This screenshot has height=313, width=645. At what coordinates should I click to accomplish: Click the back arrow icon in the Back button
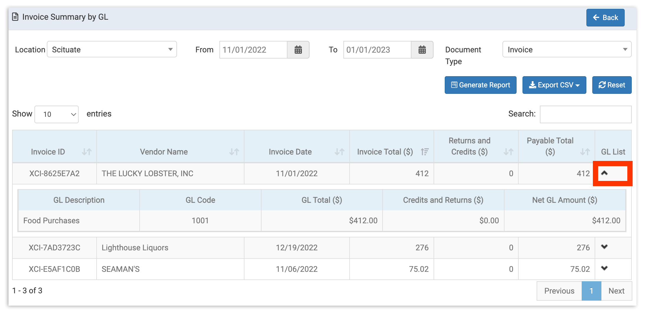[596, 17]
